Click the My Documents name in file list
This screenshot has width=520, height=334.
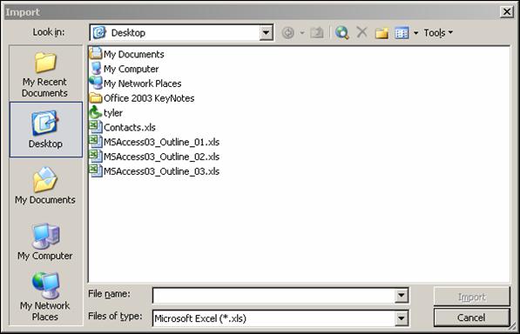(134, 54)
